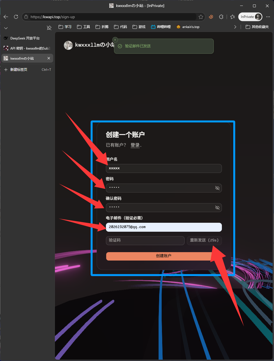This screenshot has height=361, width=274.
Task: Open the 游戏 favorites folder
Action: click(139, 27)
